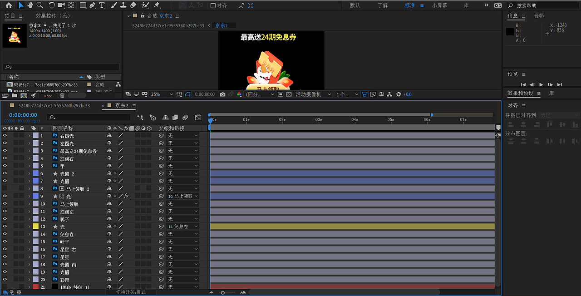Hide the 最高送24期免息券 layer via eye icon

5,151
